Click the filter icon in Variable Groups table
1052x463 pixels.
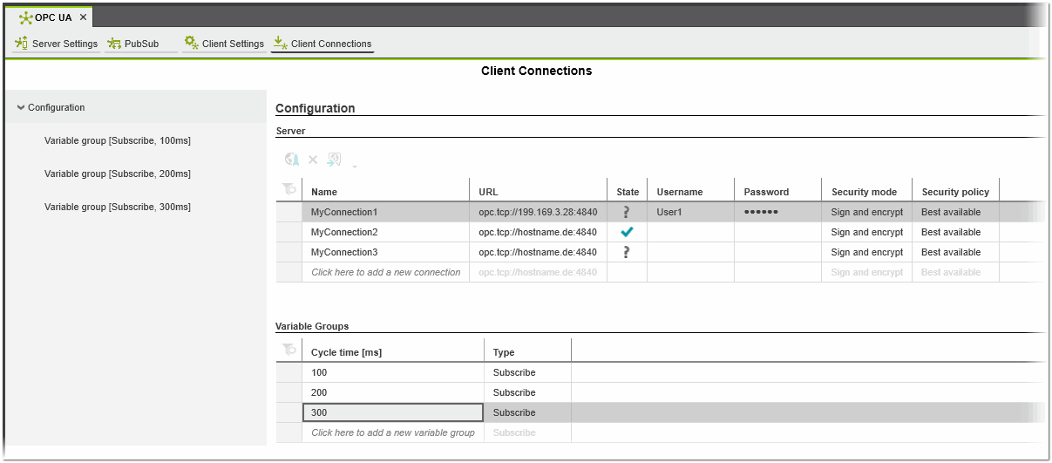pos(289,350)
